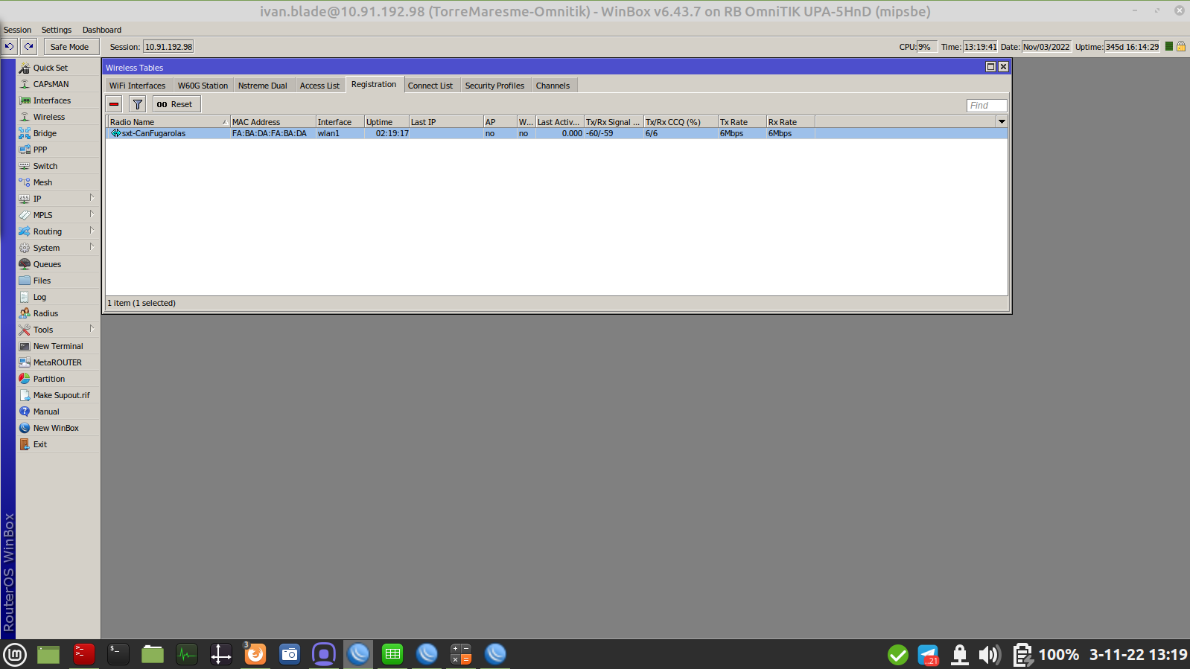
Task: Open Firefox in taskbar
Action: (x=255, y=654)
